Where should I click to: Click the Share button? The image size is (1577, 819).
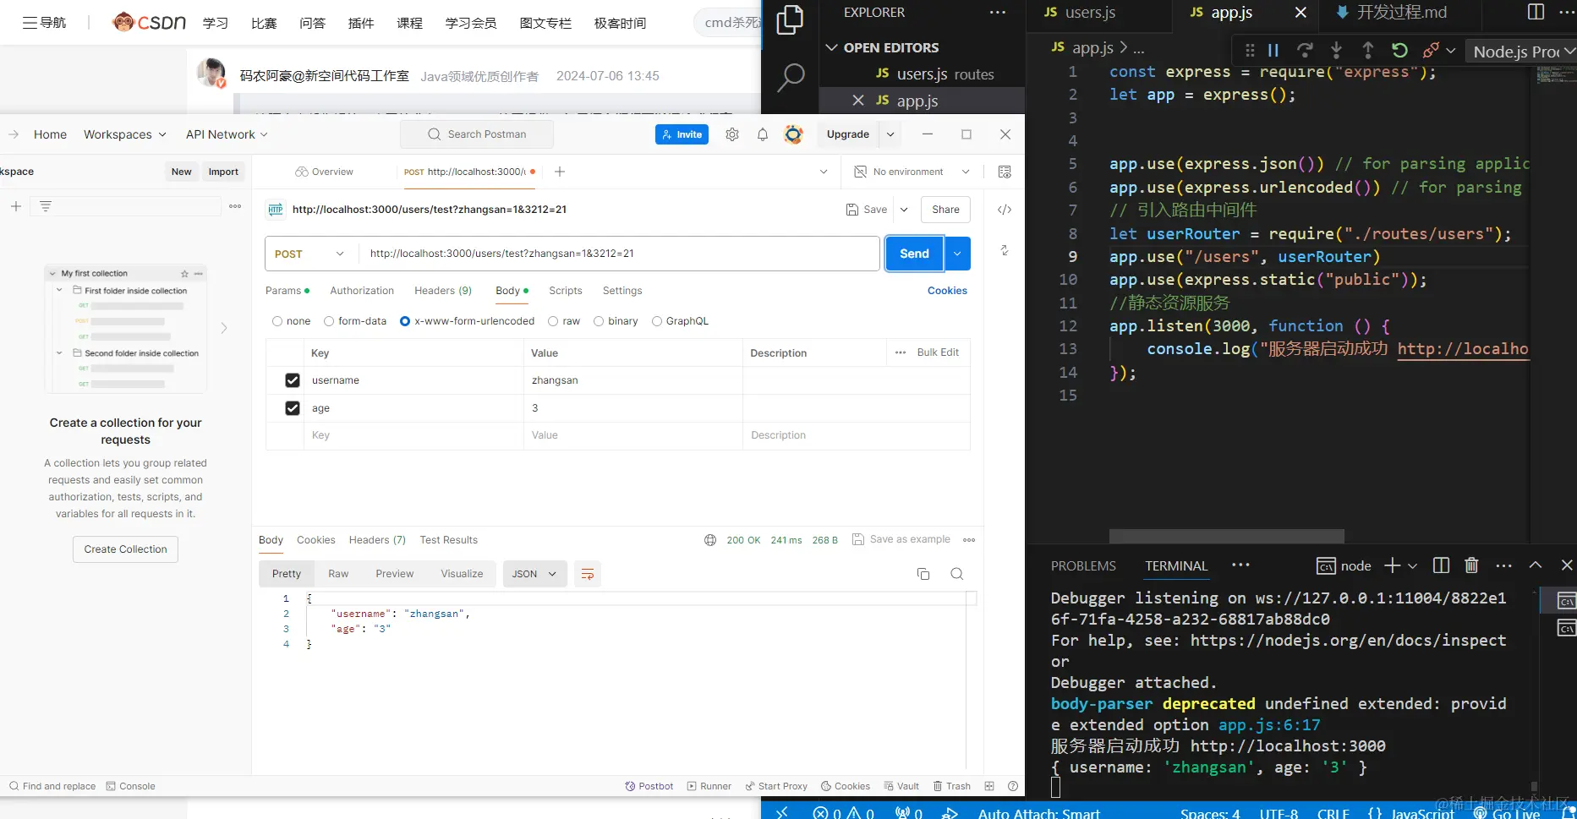point(945,210)
